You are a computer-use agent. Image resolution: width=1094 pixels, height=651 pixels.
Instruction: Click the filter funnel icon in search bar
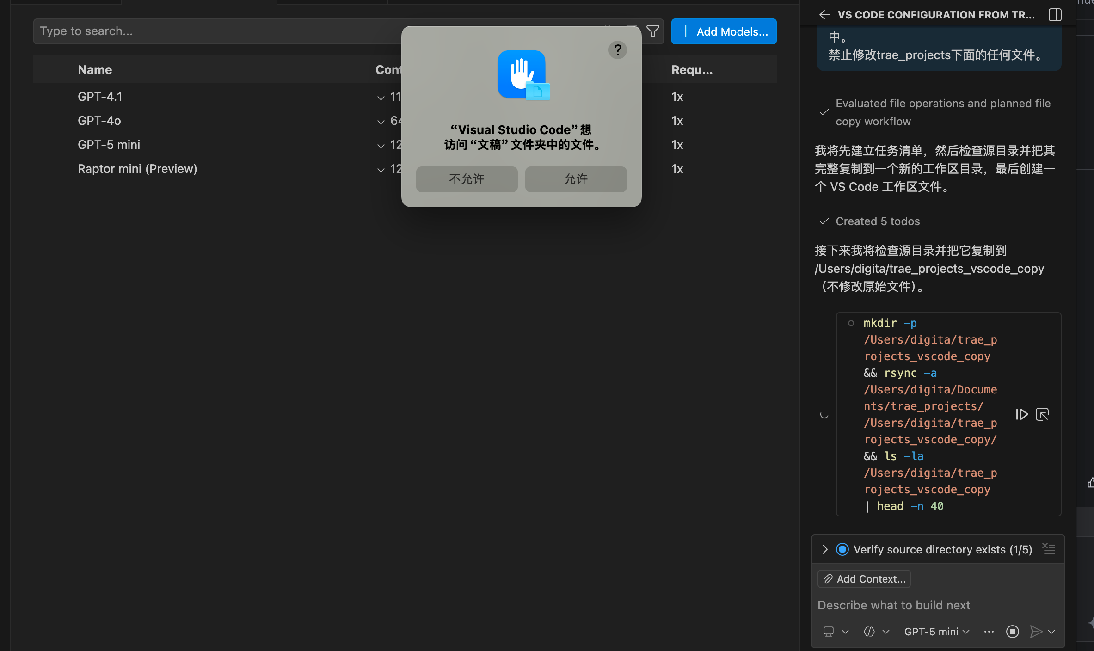[652, 31]
